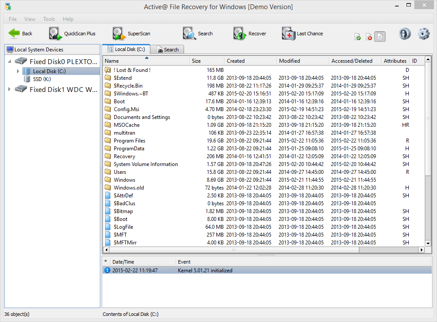The width and height of the screenshot is (437, 322).
Task: Sort log by Event column header
Action: 304,262
